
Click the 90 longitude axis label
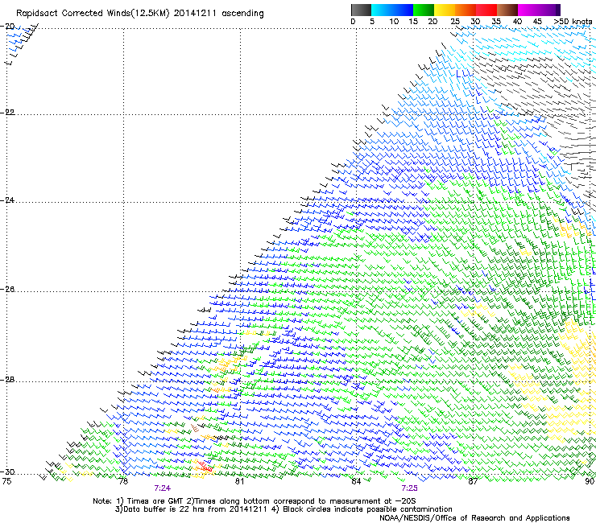click(x=590, y=481)
